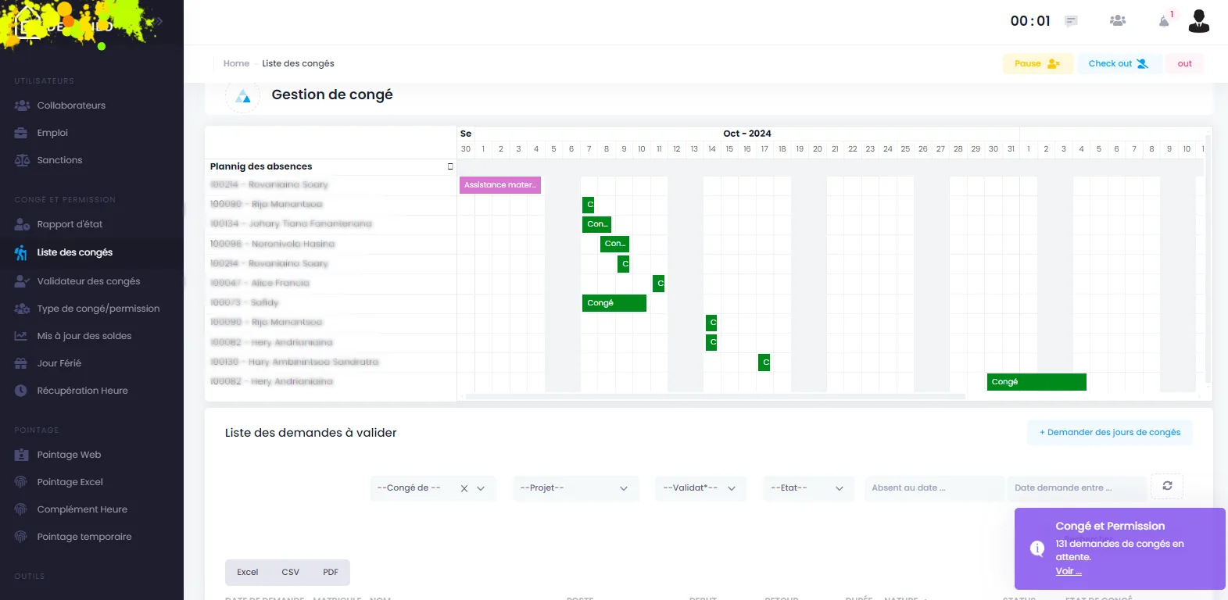Open the team members icon in header

(x=1118, y=21)
